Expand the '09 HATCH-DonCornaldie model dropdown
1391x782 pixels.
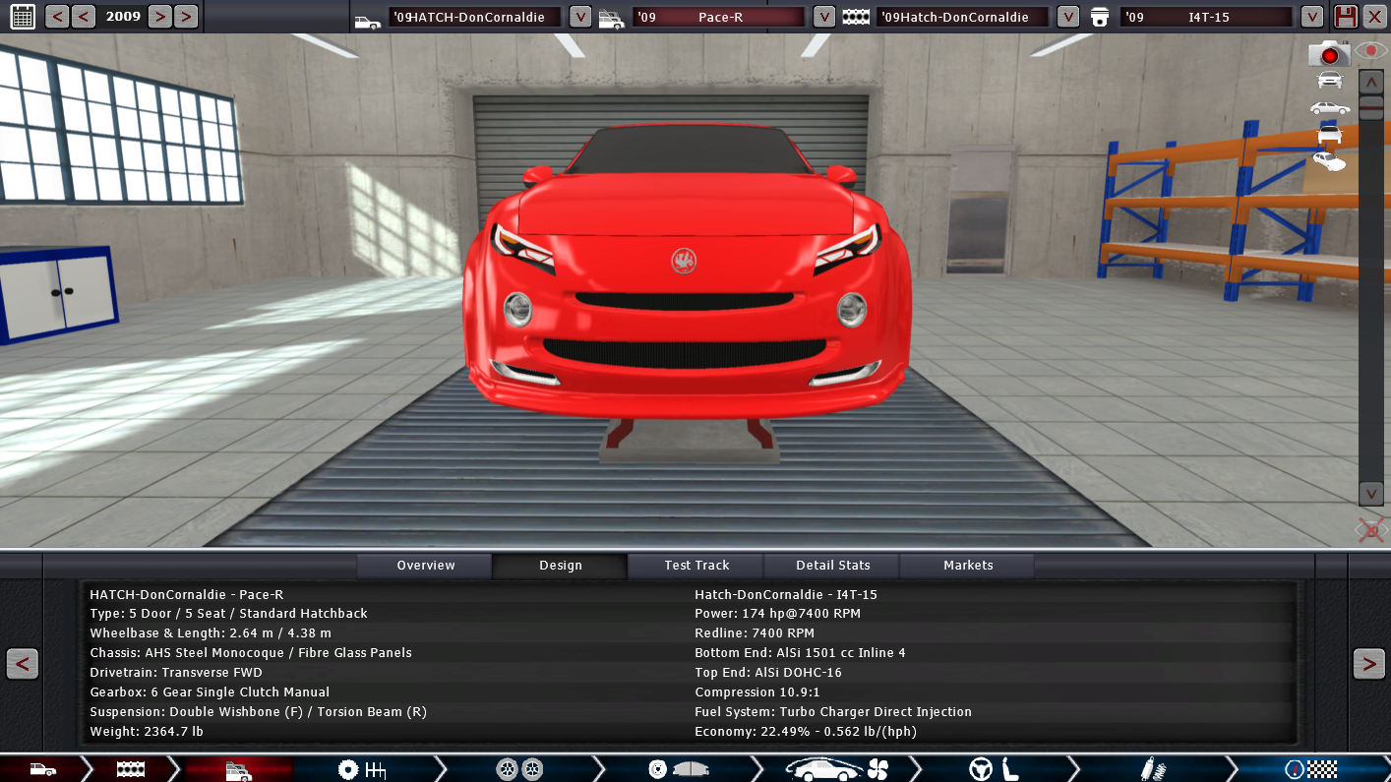580,17
